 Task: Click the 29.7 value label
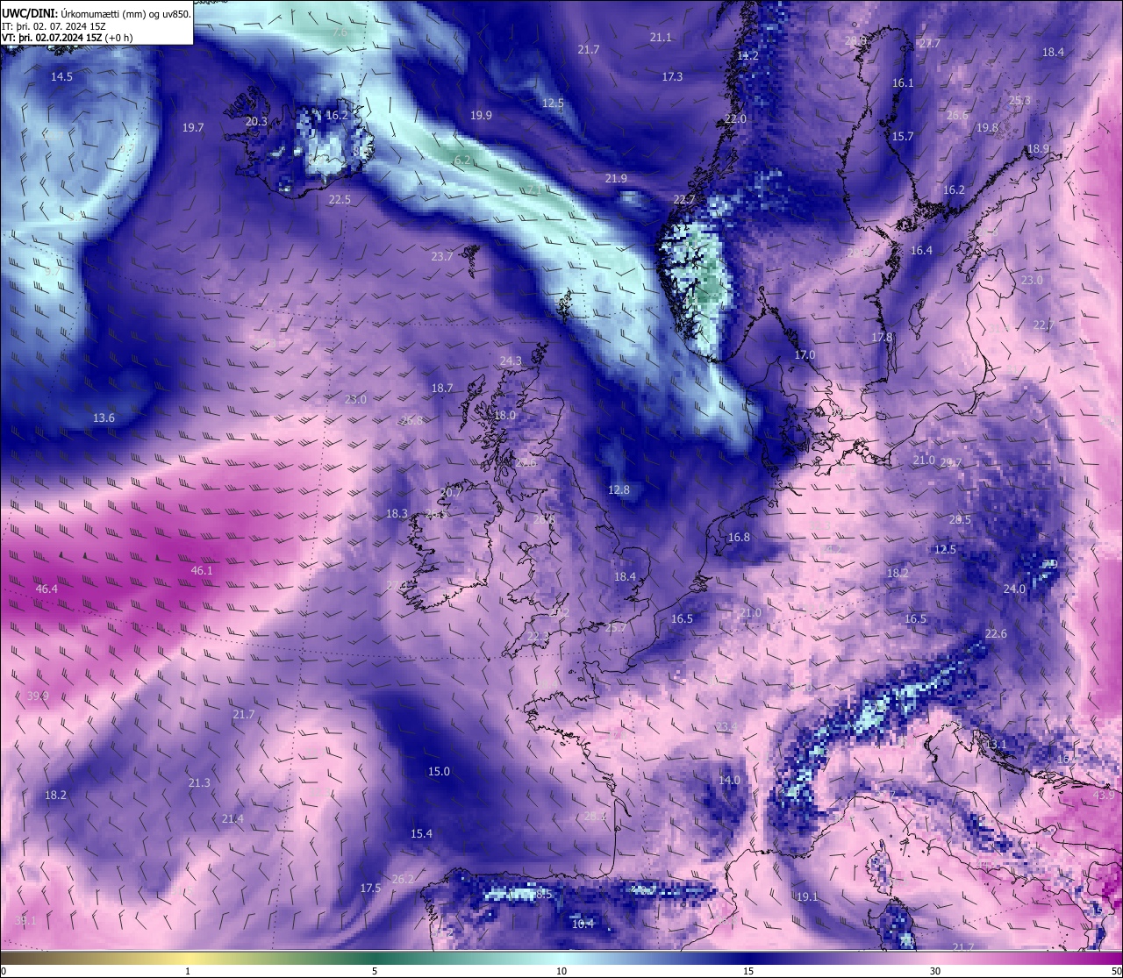tap(951, 462)
